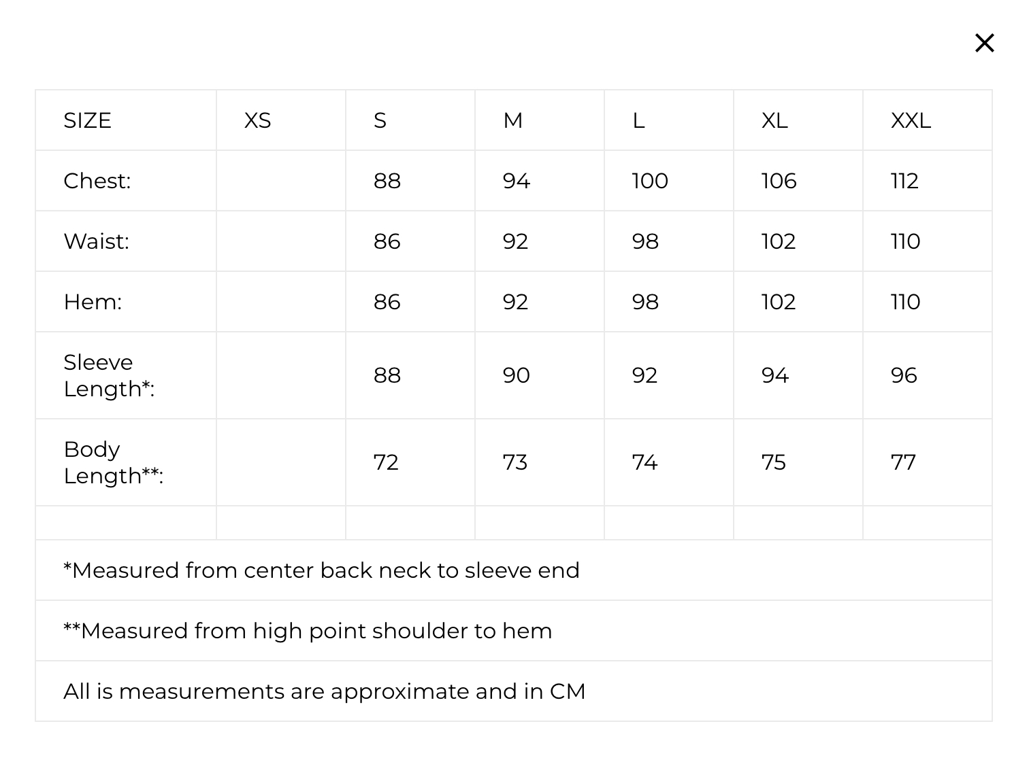Click the Sleeve Length row label
This screenshot has width=1029, height=779.
click(x=109, y=375)
